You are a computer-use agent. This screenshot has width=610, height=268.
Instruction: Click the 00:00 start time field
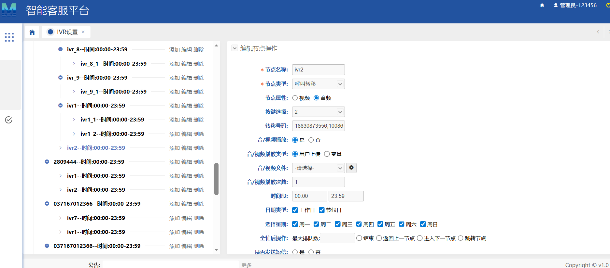[309, 196]
